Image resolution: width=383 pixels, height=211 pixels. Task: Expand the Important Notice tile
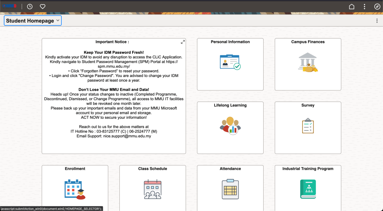click(x=183, y=42)
